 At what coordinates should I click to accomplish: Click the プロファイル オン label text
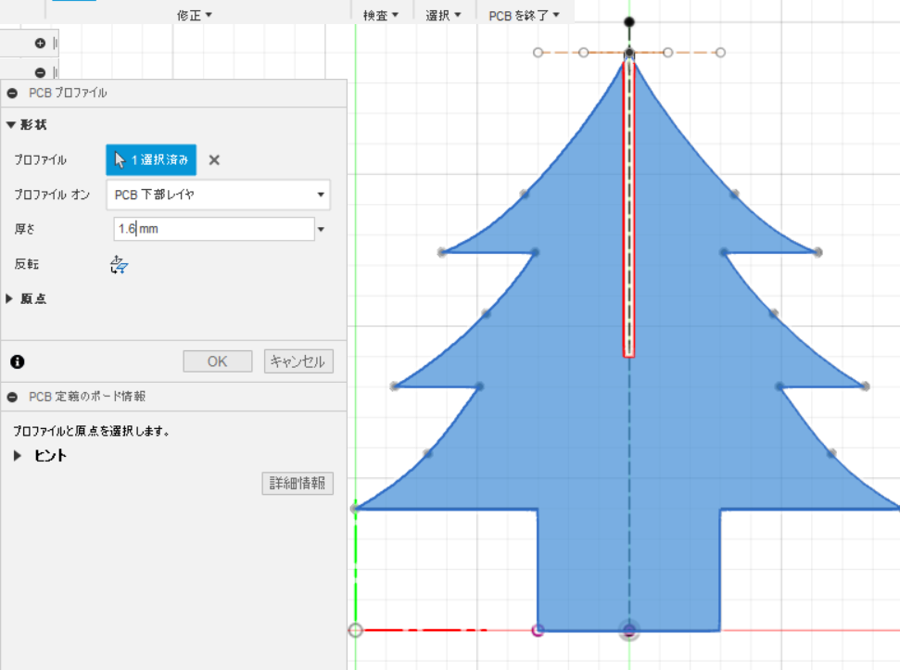pos(52,195)
